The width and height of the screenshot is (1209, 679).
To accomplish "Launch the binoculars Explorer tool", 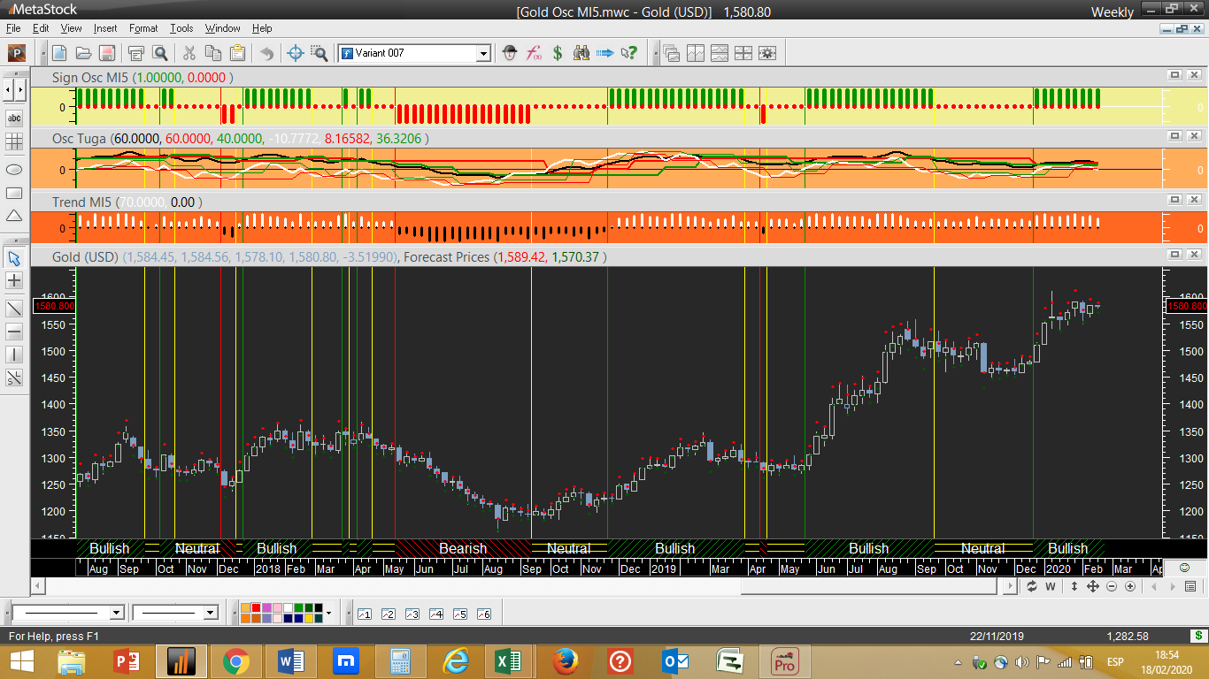I will click(x=581, y=53).
